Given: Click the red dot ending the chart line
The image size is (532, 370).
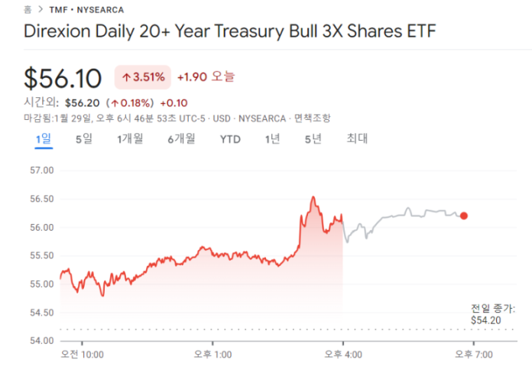Looking at the screenshot, I should pyautogui.click(x=464, y=216).
